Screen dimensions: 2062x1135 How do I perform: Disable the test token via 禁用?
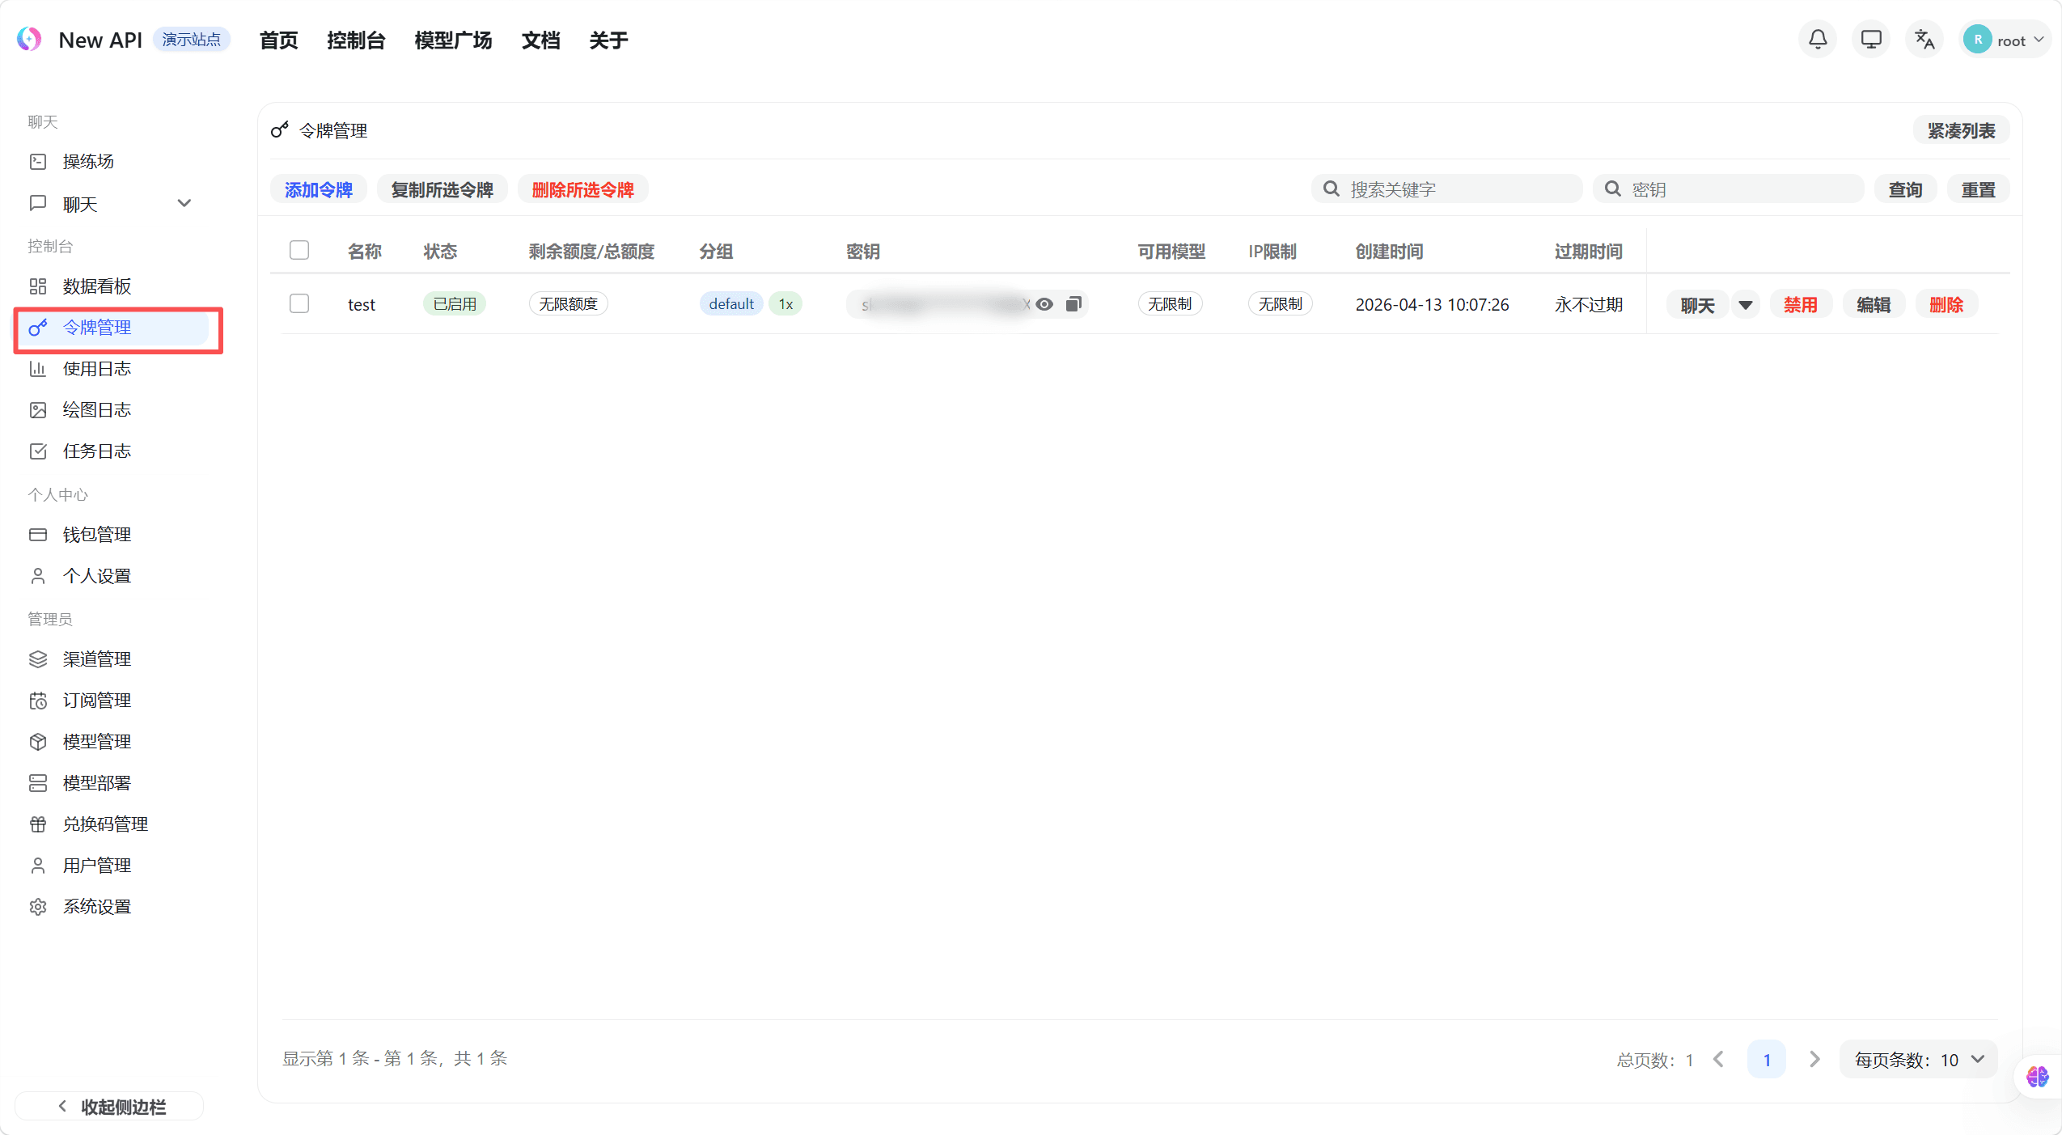[x=1802, y=304]
